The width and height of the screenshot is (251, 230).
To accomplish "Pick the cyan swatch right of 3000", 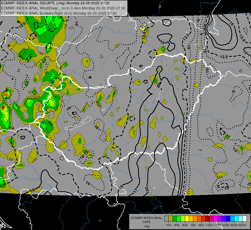I will pyautogui.click(x=236, y=218).
